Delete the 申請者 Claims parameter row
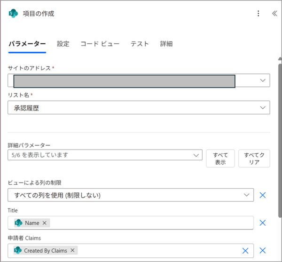282x262 pixels. (x=263, y=251)
